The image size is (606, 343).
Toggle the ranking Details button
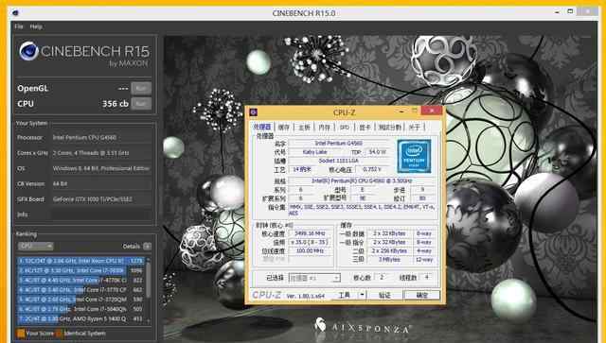tap(148, 247)
